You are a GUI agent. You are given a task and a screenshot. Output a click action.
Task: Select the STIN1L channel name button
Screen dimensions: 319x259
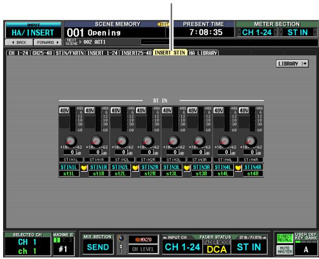tap(69, 167)
